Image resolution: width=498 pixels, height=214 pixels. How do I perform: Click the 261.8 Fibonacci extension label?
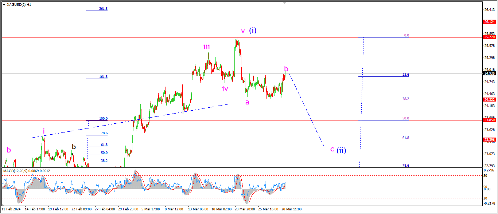(x=103, y=9)
